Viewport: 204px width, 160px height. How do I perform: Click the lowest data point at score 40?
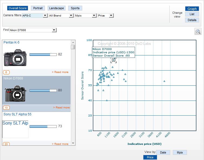coord(107,100)
